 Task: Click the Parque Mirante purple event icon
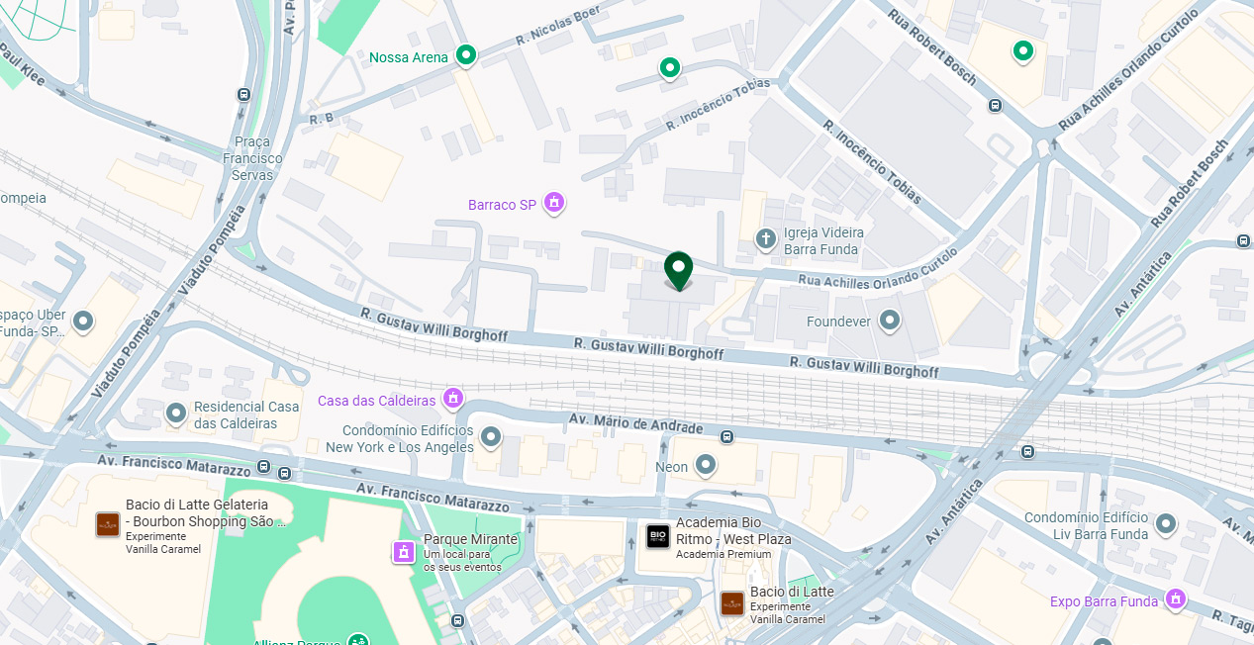coord(403,551)
